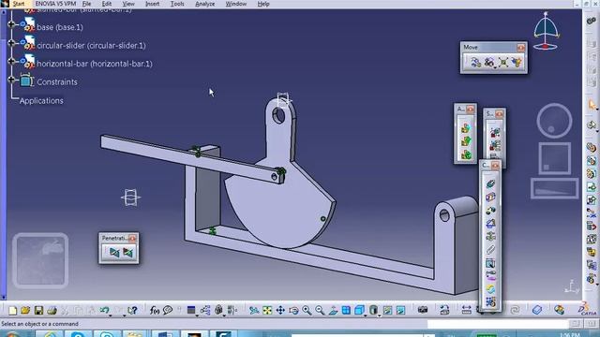This screenshot has width=600, height=337.
Task: Click the Fit All In icon
Action: (x=267, y=310)
